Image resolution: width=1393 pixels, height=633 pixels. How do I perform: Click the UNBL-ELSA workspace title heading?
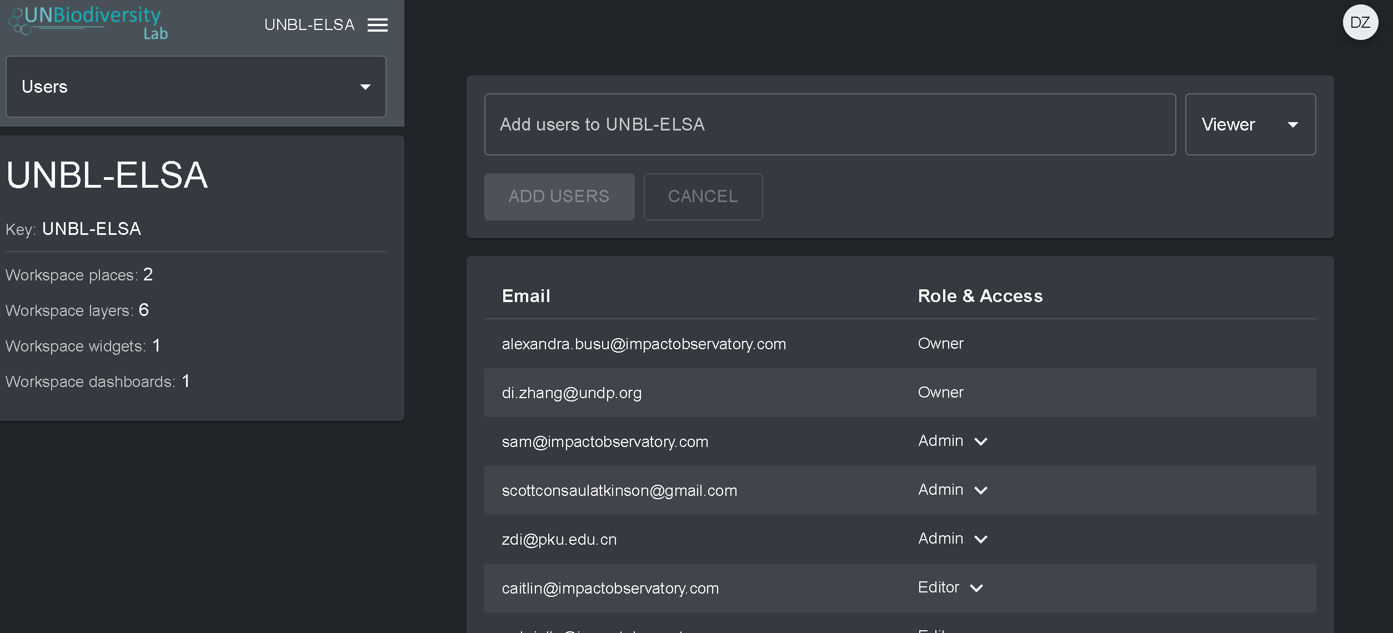(x=107, y=175)
